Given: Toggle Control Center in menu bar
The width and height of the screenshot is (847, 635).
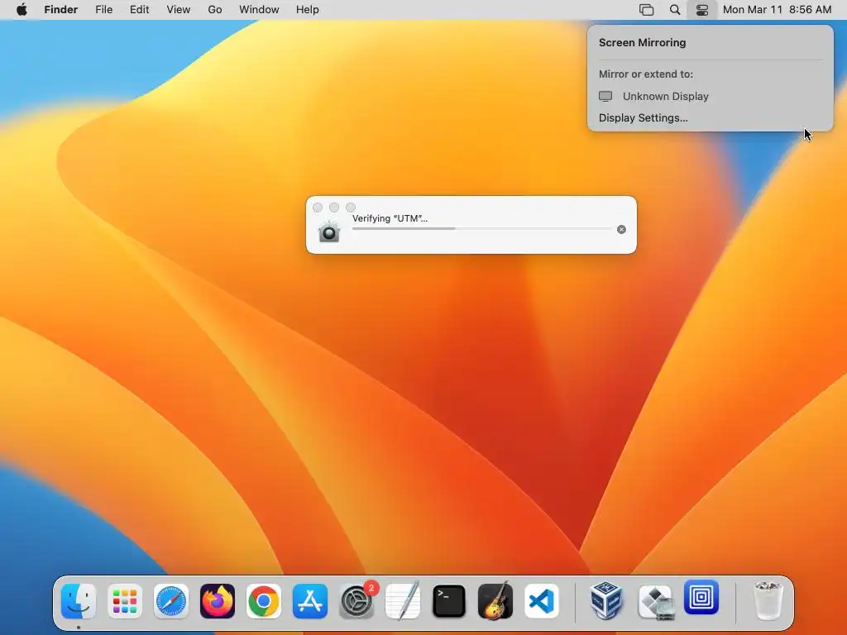Looking at the screenshot, I should 702,10.
